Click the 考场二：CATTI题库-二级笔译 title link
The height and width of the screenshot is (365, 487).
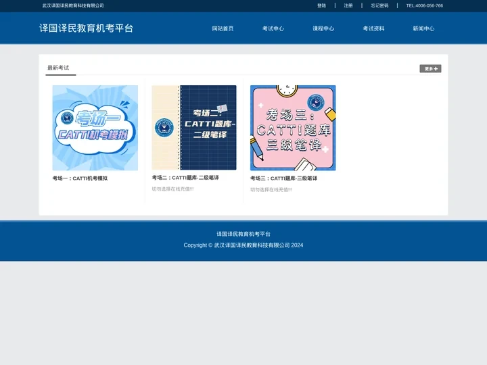pos(185,178)
